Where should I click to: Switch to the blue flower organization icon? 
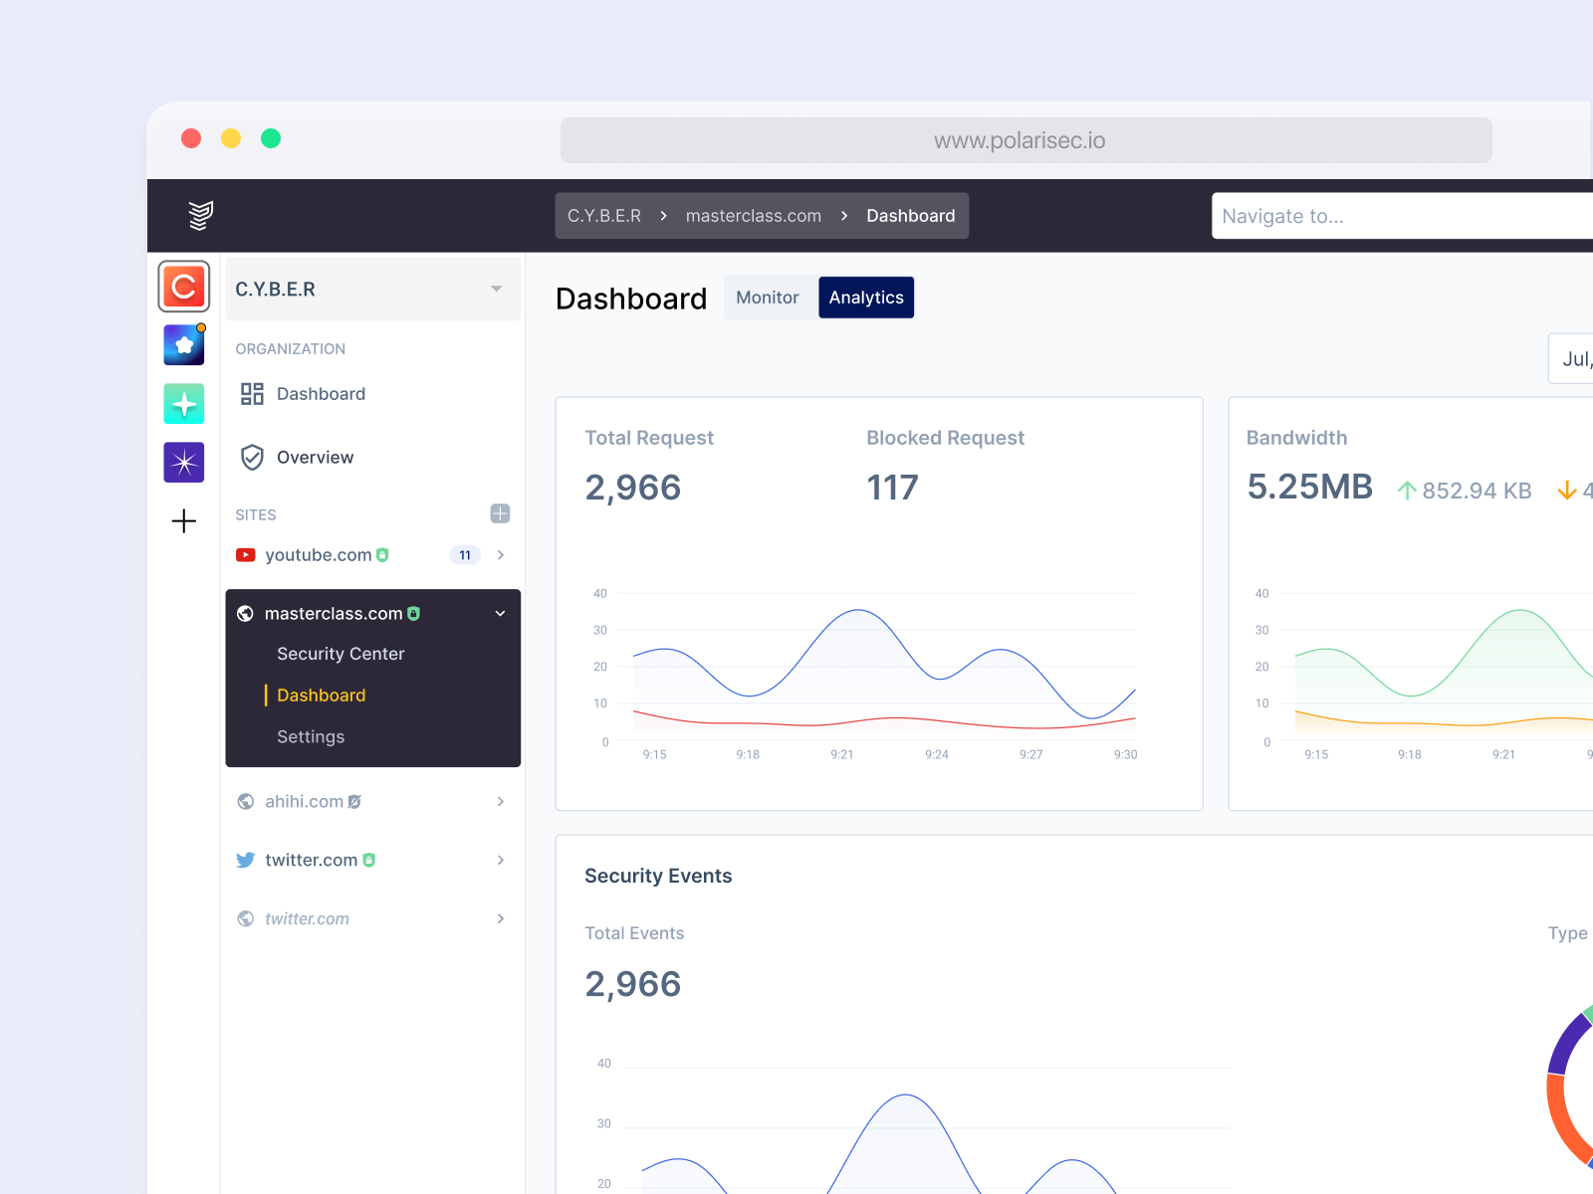(184, 345)
